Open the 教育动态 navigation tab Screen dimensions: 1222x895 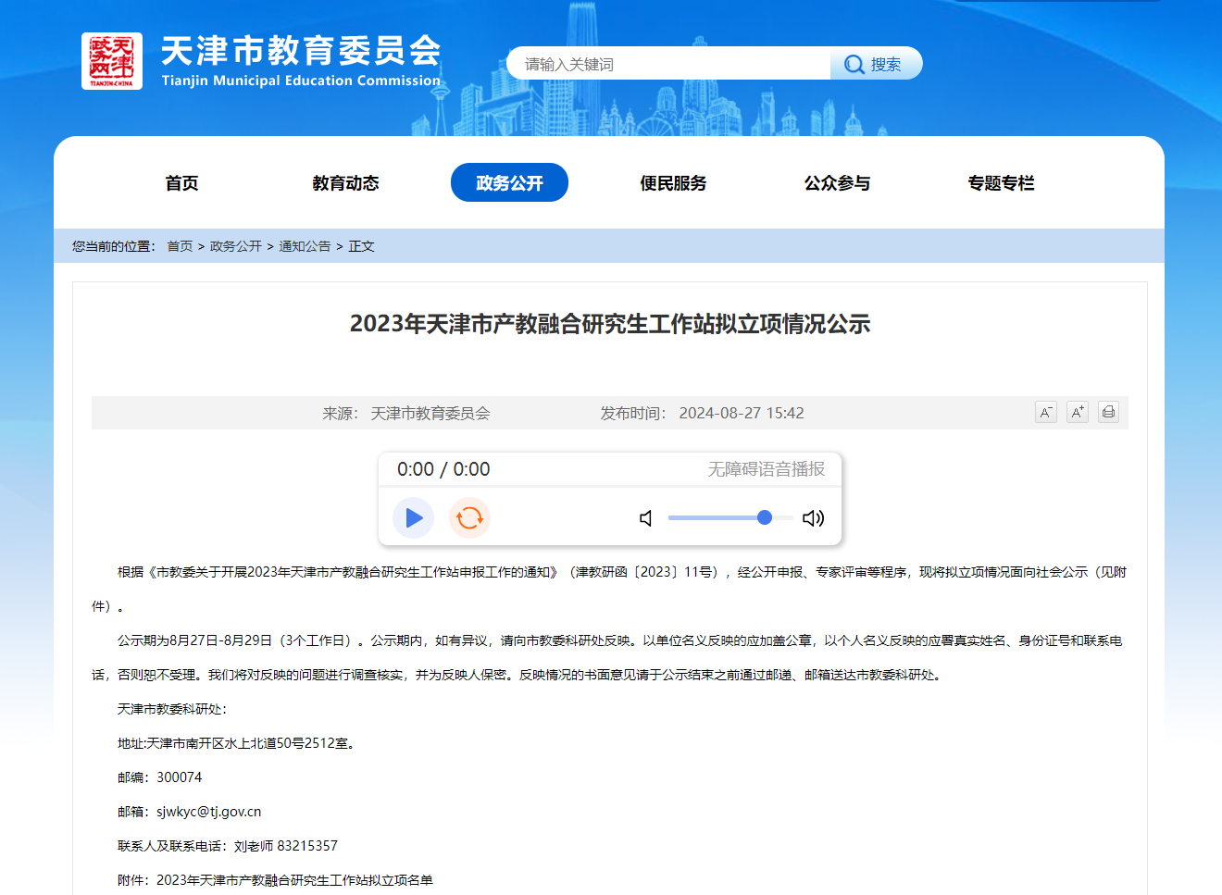pos(345,183)
